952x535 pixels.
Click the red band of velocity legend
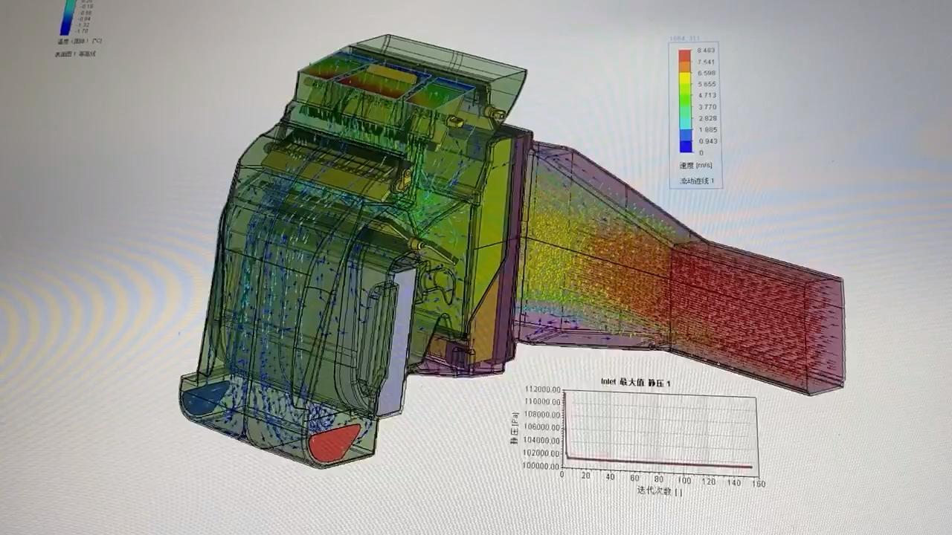pos(684,56)
